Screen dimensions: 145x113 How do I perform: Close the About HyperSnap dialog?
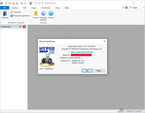coord(104,41)
